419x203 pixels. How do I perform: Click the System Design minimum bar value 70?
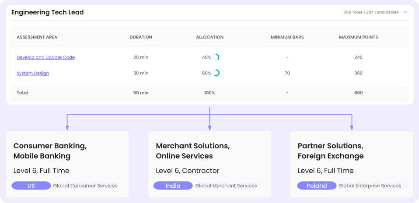coord(287,73)
